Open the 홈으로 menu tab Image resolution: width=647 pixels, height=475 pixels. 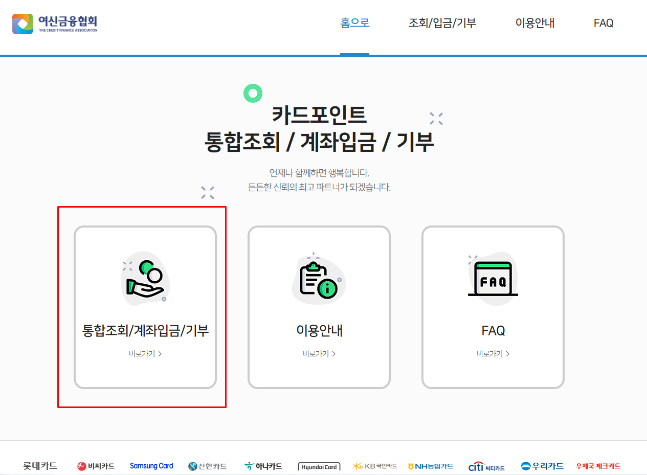tap(355, 23)
